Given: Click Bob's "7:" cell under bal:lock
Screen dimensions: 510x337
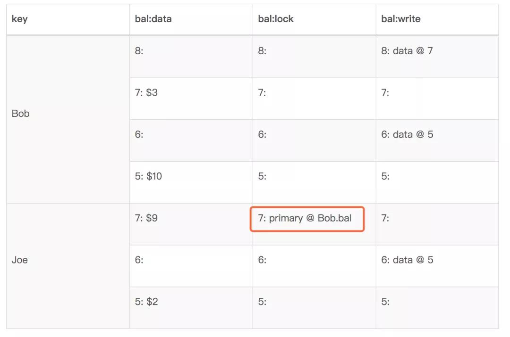Looking at the screenshot, I should pos(263,93).
